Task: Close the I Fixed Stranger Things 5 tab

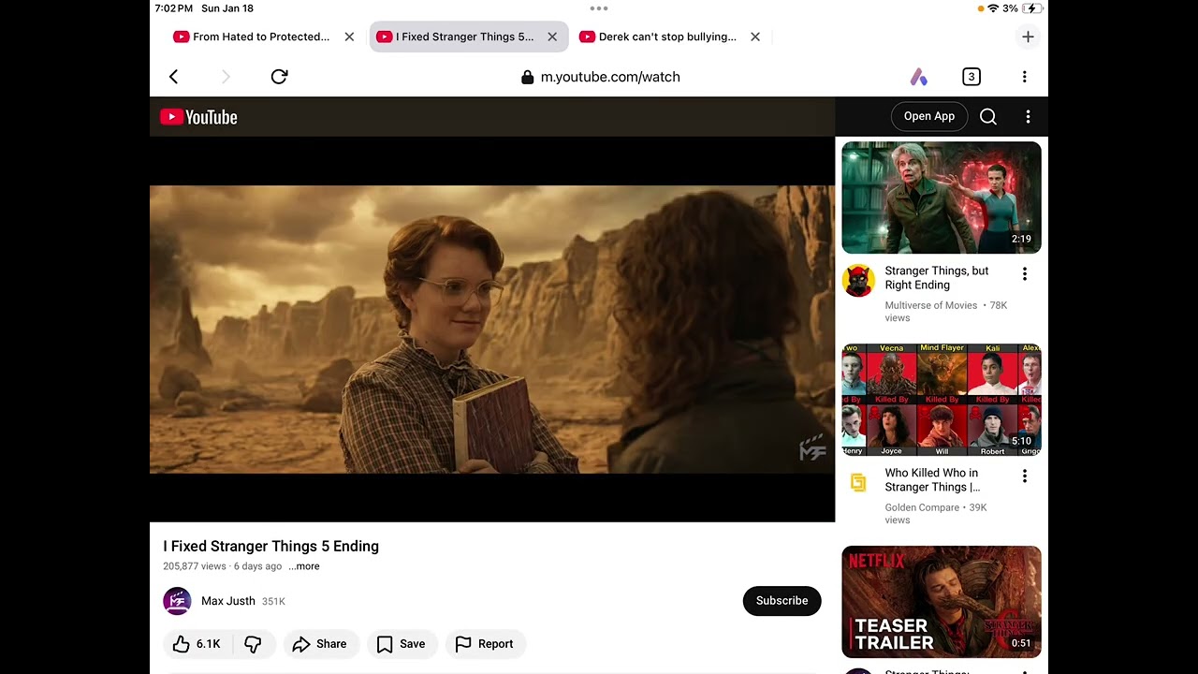Action: (x=552, y=37)
